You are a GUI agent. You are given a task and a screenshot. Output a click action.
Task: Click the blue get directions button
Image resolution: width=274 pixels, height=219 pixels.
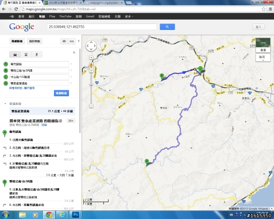coord(61,93)
